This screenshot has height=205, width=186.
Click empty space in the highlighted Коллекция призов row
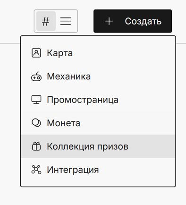[x=151, y=146]
